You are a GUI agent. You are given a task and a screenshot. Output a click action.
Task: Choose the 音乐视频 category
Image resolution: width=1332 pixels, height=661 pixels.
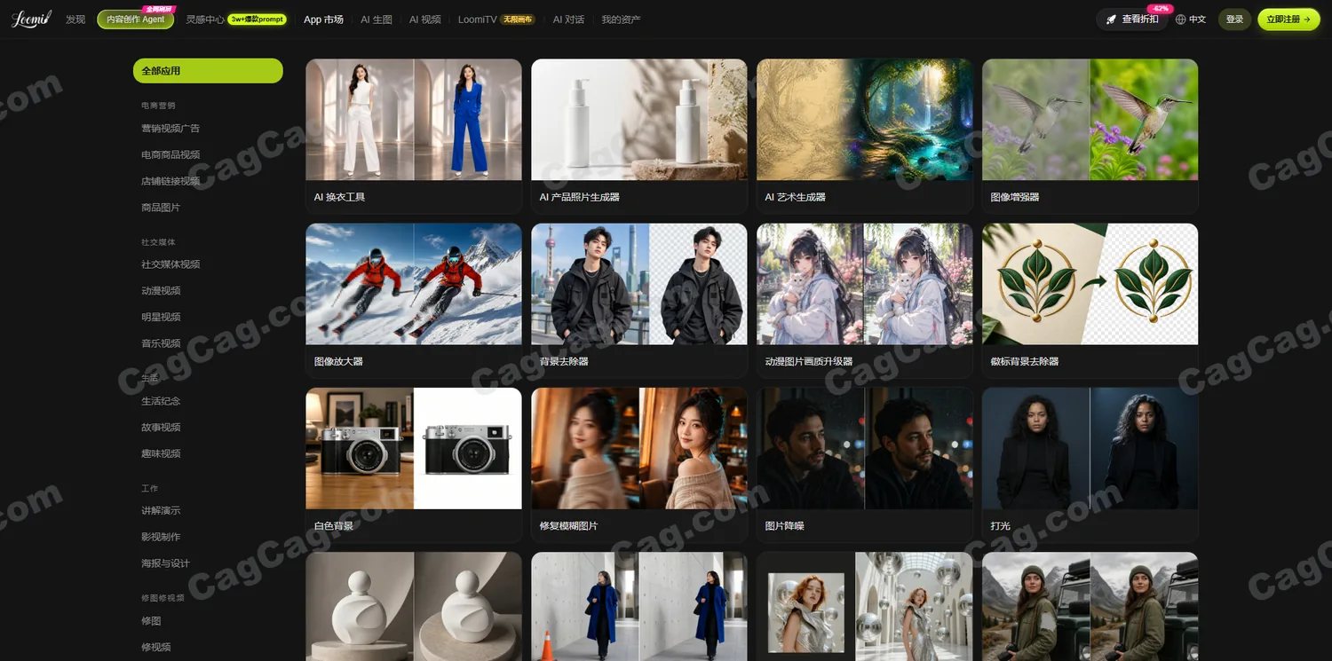[x=161, y=343]
